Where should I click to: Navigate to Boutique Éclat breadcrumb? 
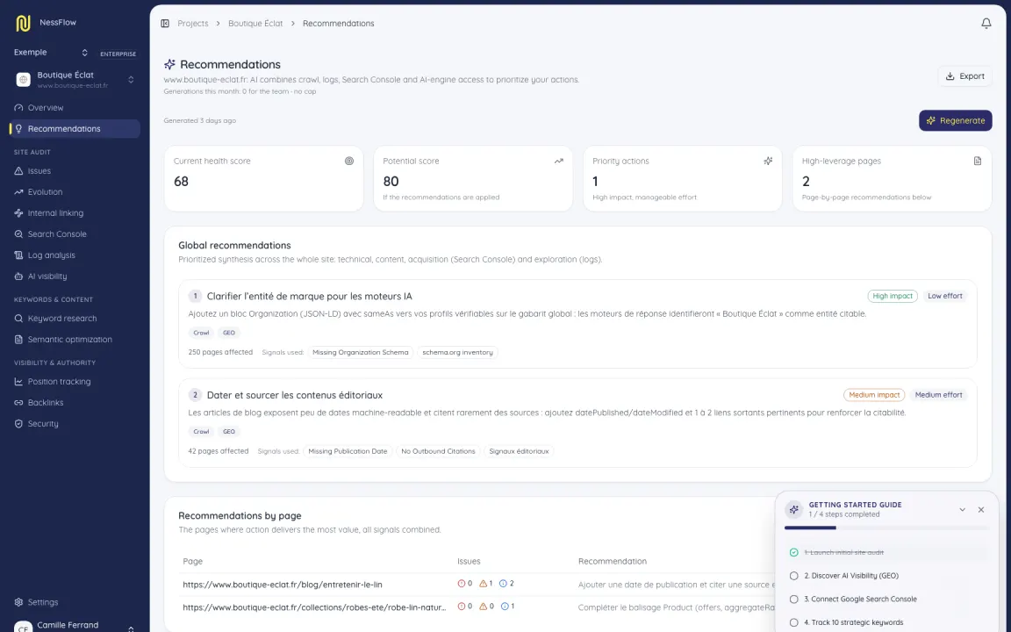coord(255,23)
